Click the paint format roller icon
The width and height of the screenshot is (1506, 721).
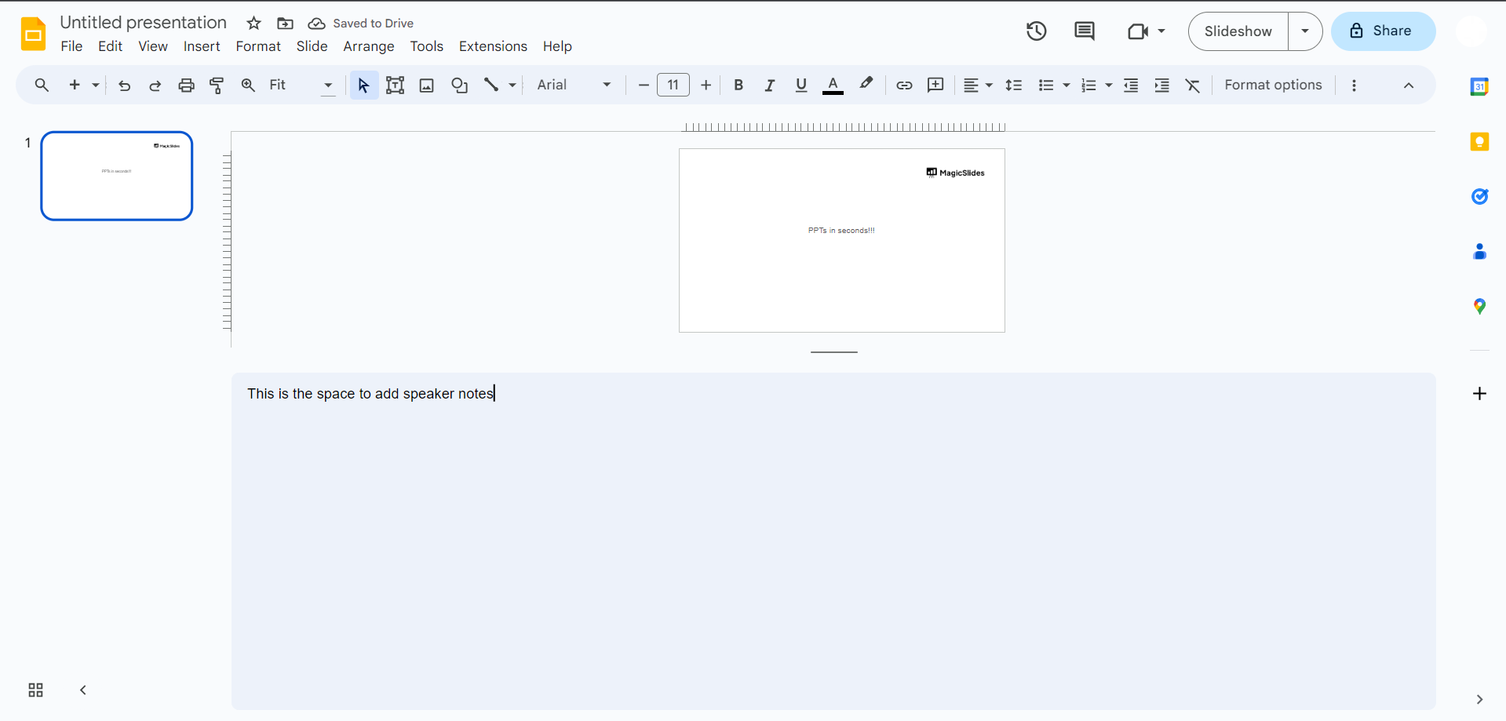[x=217, y=86]
